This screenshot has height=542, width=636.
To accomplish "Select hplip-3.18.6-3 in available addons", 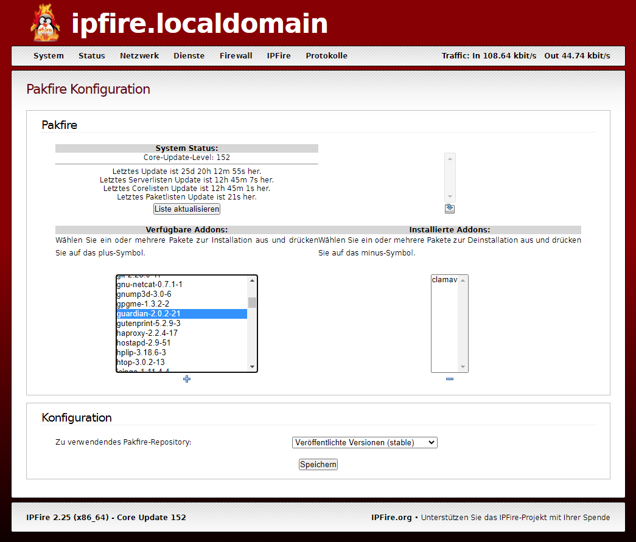I will [181, 353].
